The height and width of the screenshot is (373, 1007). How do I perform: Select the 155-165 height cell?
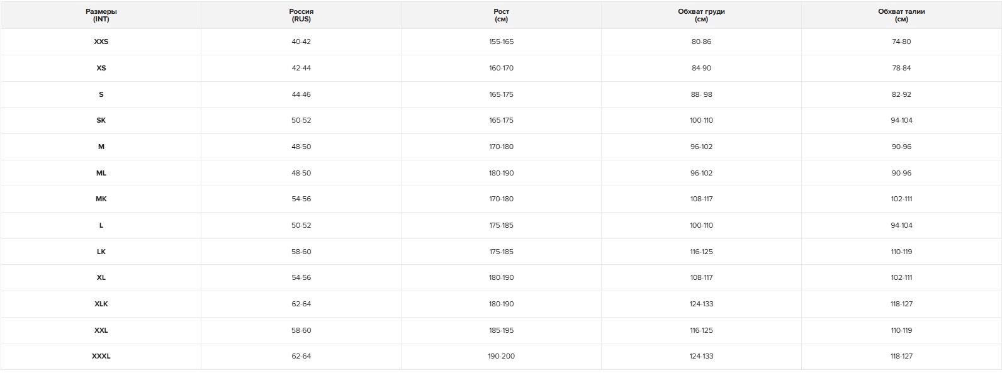tap(501, 42)
